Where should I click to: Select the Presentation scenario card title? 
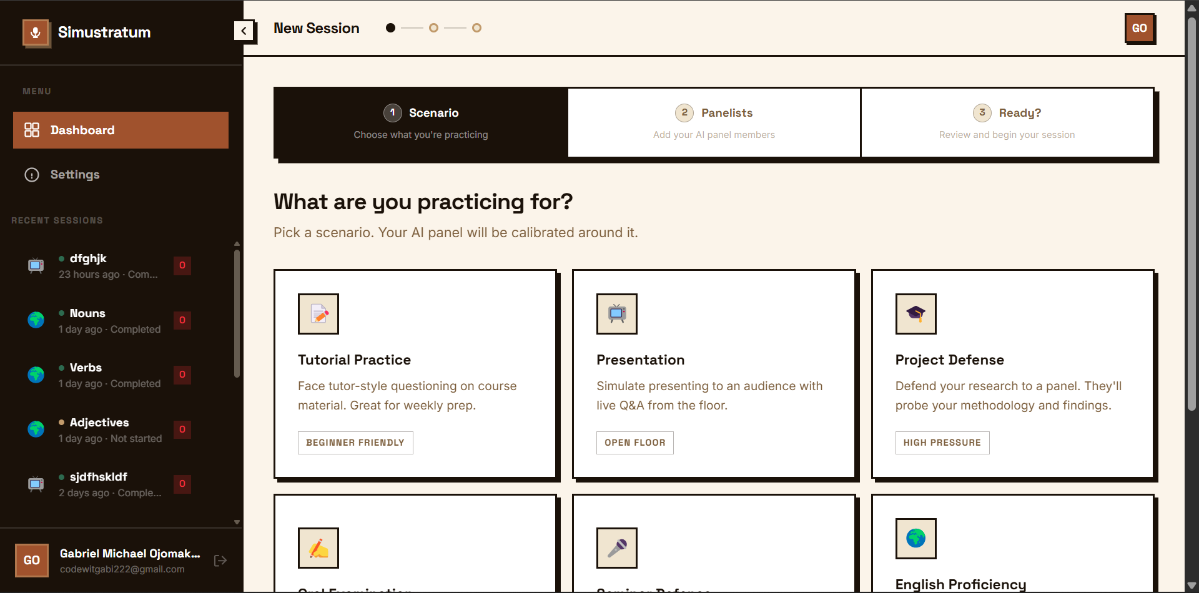[640, 360]
